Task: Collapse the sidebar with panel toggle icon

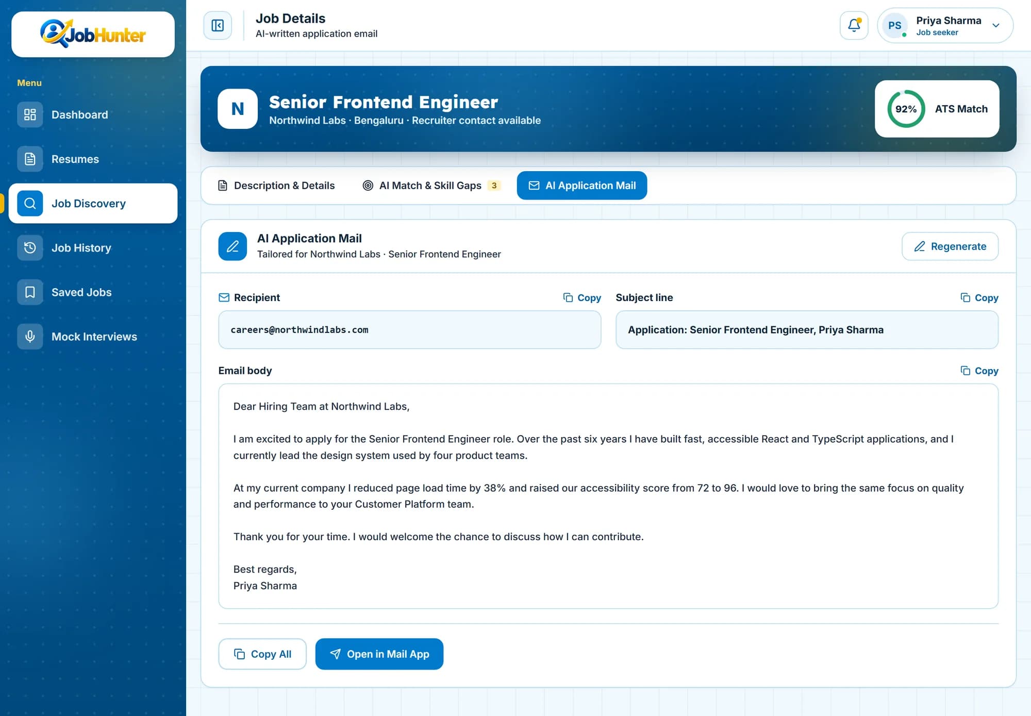Action: (218, 25)
